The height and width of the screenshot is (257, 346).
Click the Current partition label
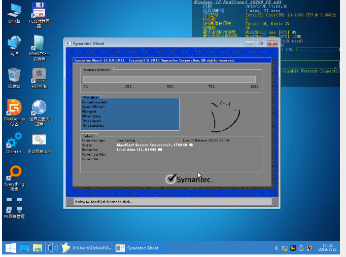(x=94, y=155)
